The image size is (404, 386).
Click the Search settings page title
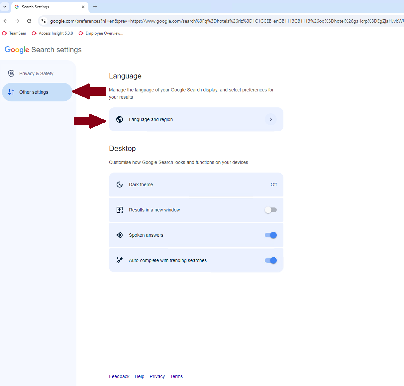coord(56,50)
